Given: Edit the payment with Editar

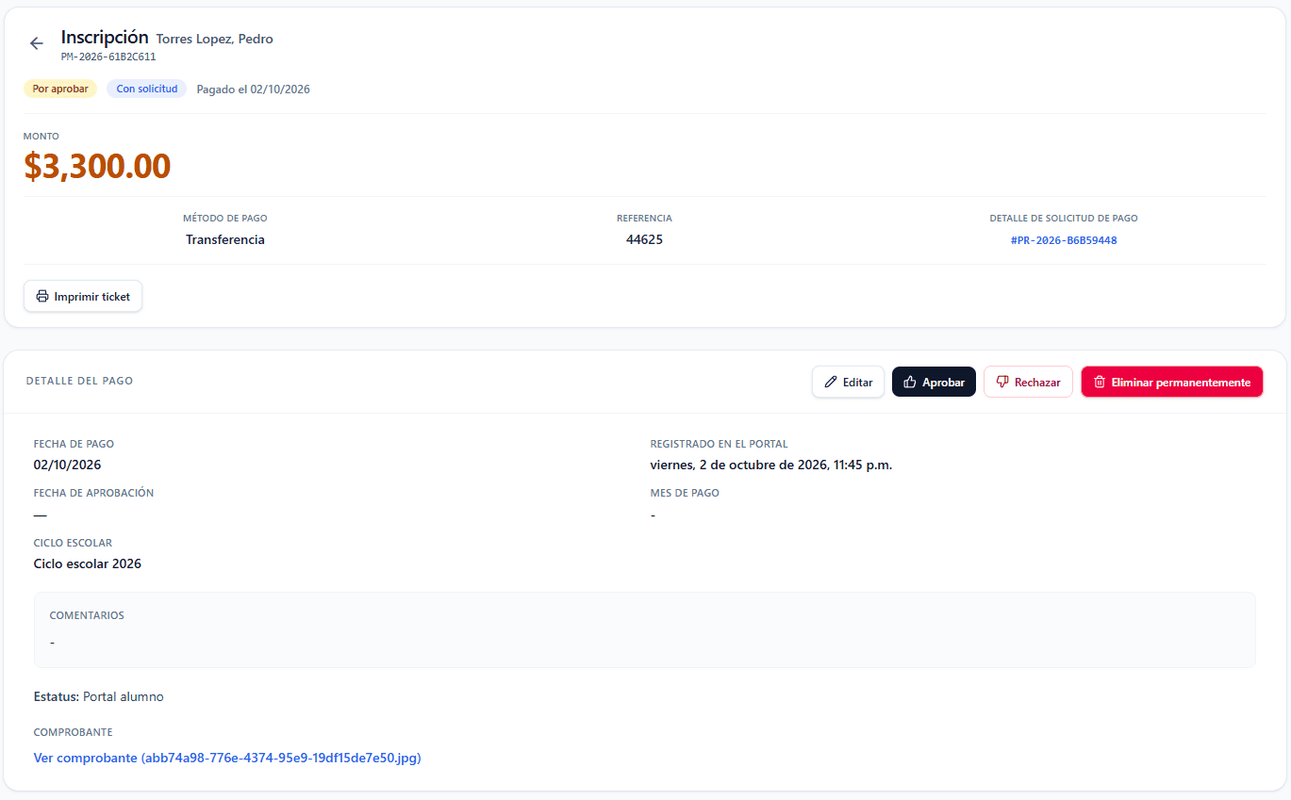Looking at the screenshot, I should point(848,382).
